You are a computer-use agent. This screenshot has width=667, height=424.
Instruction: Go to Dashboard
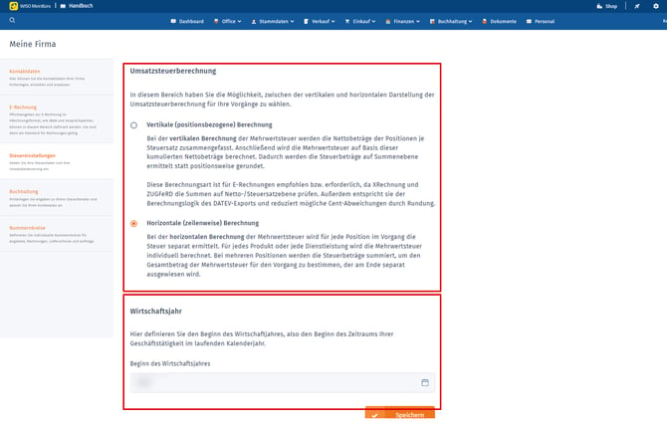(x=187, y=21)
